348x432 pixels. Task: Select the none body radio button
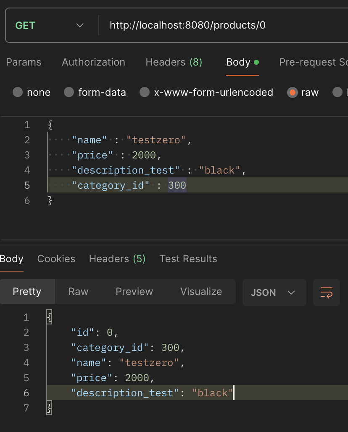tap(18, 92)
